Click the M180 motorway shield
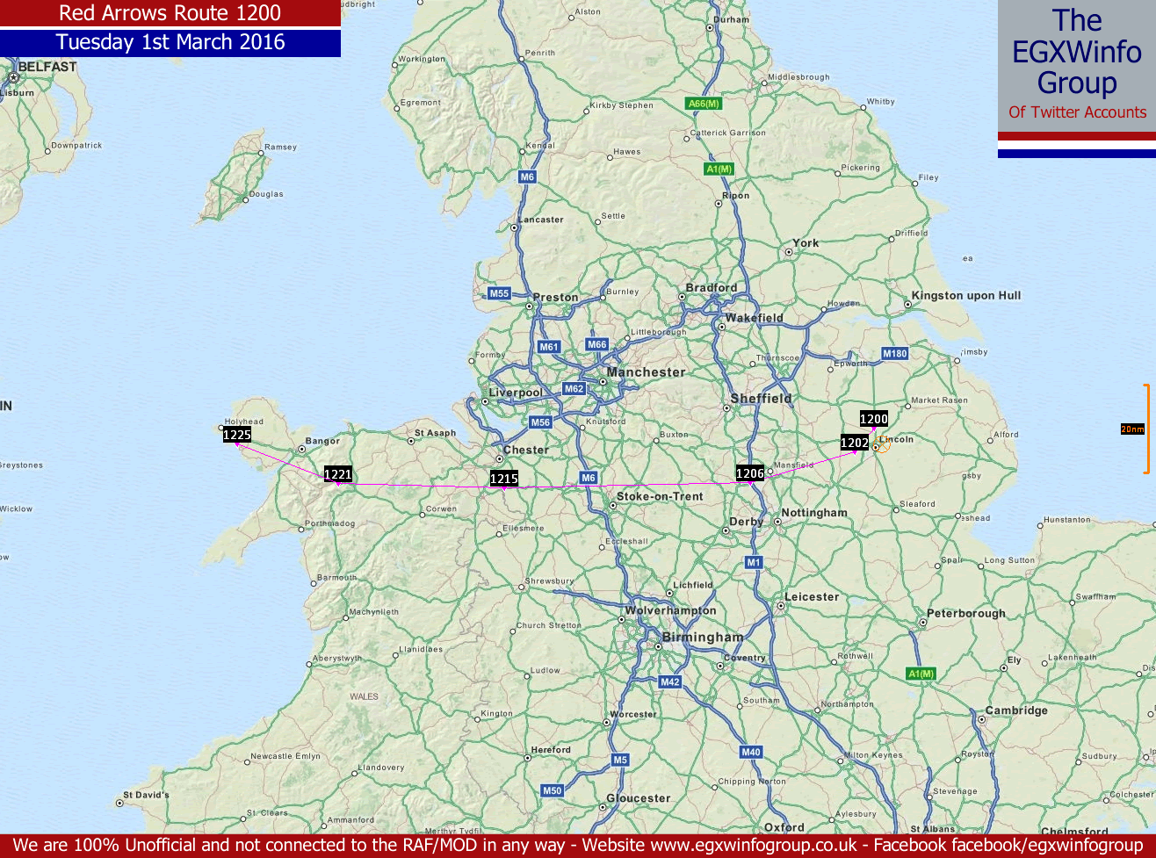This screenshot has width=1156, height=858. click(894, 353)
